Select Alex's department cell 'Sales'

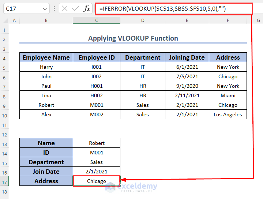click(x=143, y=114)
